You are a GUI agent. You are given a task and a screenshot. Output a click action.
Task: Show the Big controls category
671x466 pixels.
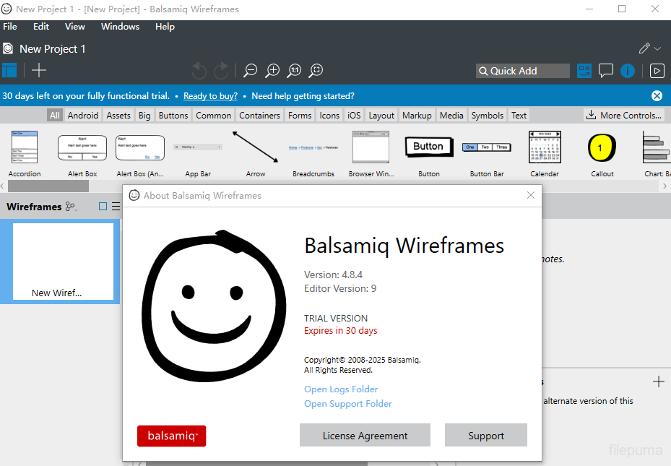click(x=144, y=115)
